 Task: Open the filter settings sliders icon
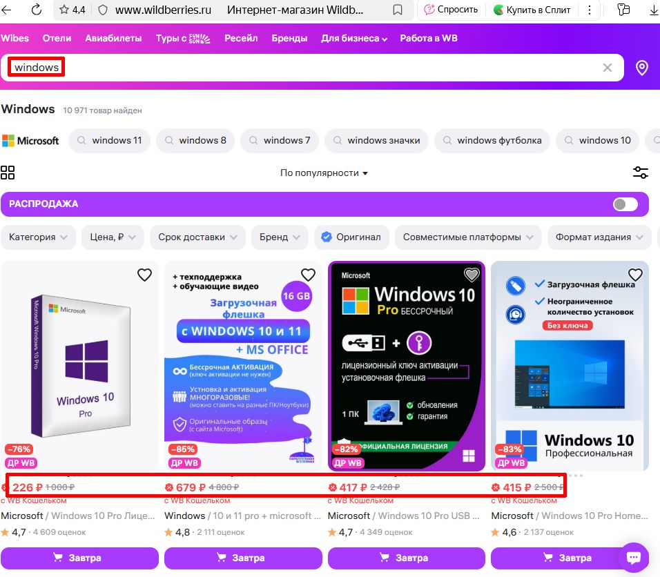pyautogui.click(x=640, y=173)
